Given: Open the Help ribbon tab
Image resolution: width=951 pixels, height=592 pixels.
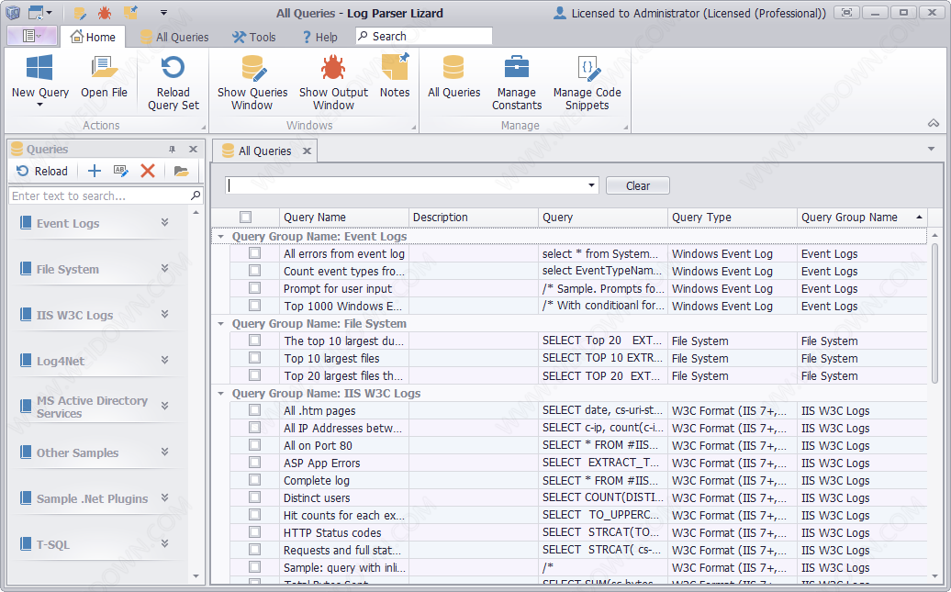Looking at the screenshot, I should [x=319, y=37].
